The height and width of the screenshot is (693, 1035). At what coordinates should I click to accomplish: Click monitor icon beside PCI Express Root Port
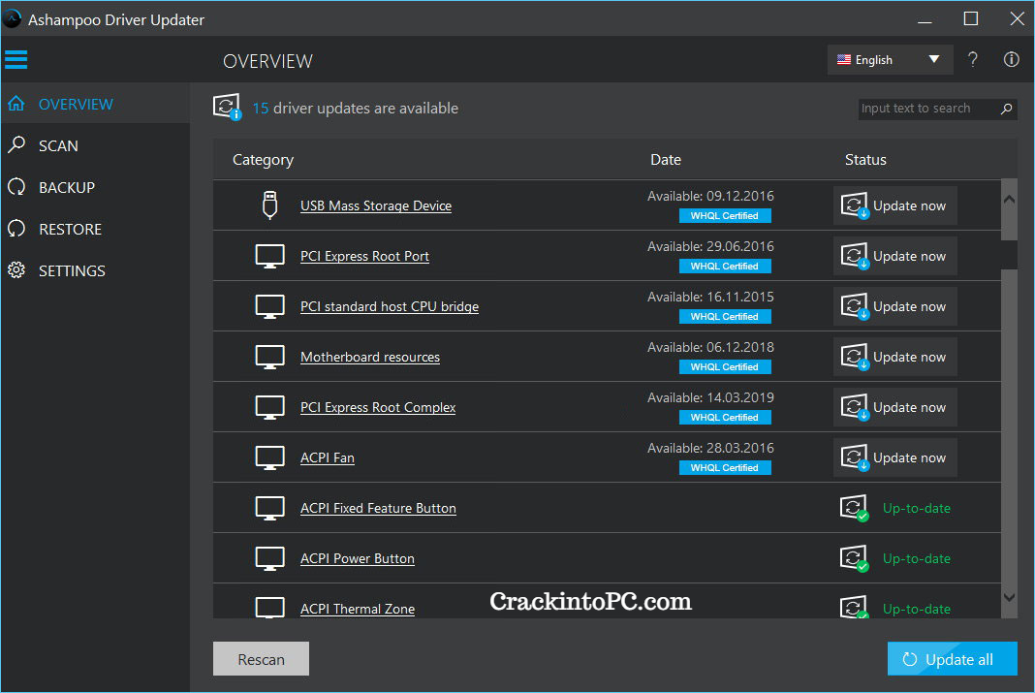(x=269, y=256)
